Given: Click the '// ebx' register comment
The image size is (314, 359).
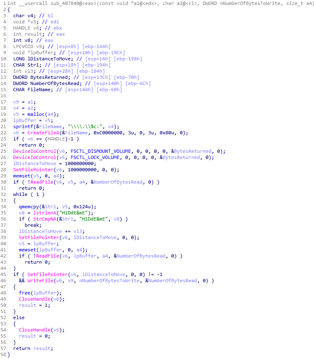Looking at the screenshot, I should 53,28.
